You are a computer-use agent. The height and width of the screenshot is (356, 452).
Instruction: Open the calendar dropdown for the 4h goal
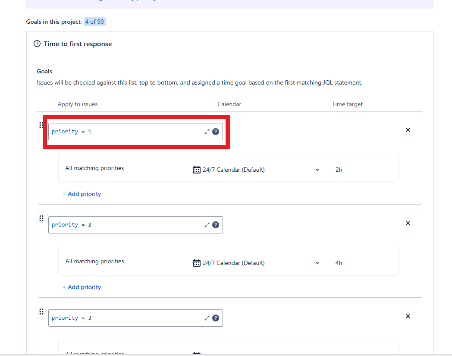(256, 263)
